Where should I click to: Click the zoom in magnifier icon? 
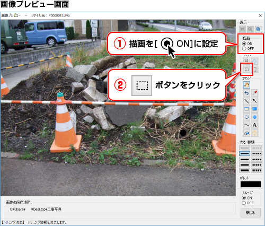point(258,29)
